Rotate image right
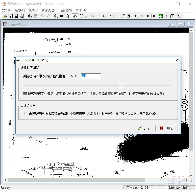This screenshot has width=196, height=190. pos(110,16)
